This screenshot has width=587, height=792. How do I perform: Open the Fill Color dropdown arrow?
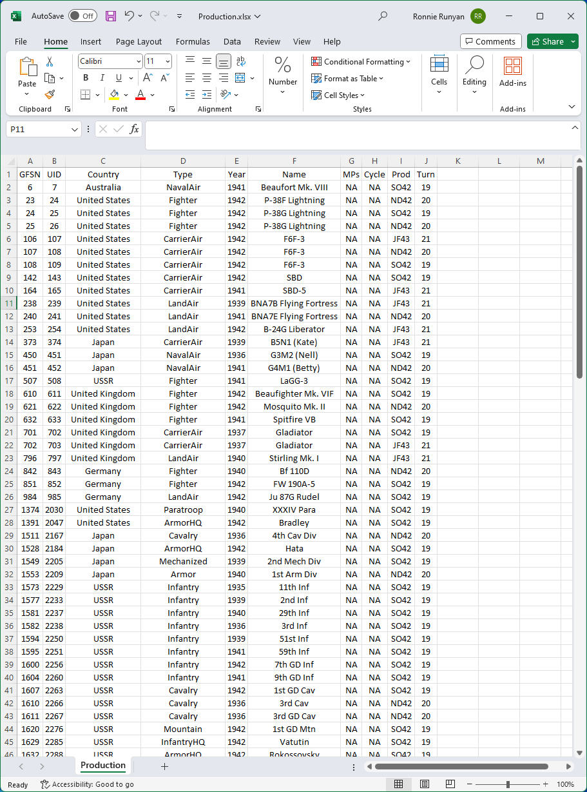(x=125, y=95)
